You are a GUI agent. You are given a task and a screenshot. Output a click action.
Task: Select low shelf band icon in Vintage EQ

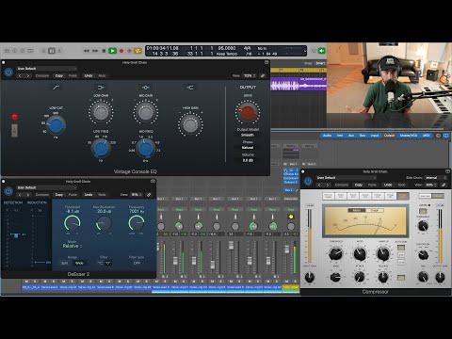tap(101, 88)
